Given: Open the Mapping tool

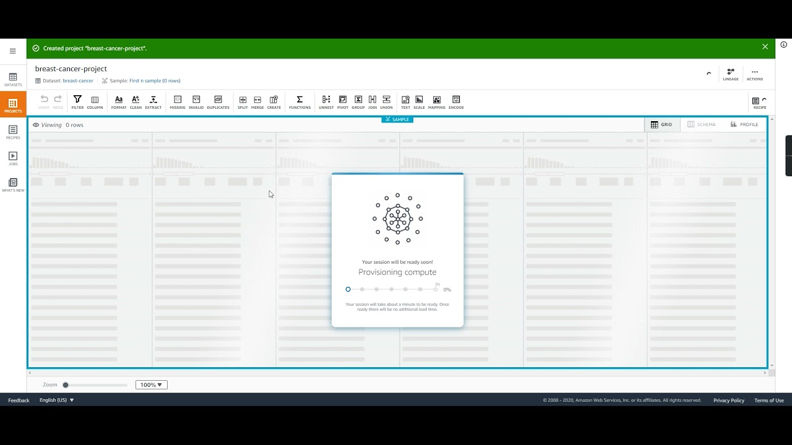Looking at the screenshot, I should click(x=437, y=102).
